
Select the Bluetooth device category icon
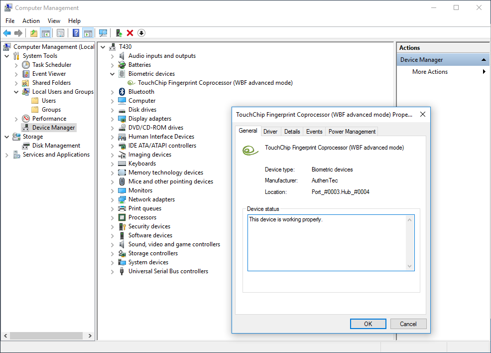[x=122, y=92]
